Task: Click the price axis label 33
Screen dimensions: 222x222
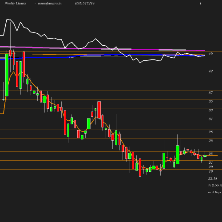Action: pyautogui.click(x=210, y=110)
